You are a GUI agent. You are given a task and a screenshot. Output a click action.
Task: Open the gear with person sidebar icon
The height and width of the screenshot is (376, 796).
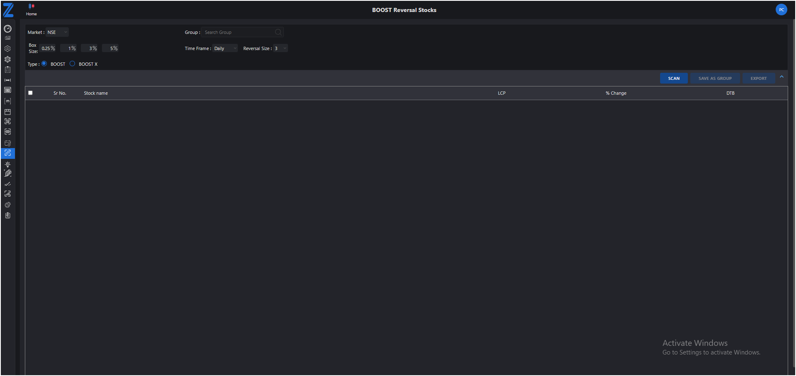click(7, 49)
